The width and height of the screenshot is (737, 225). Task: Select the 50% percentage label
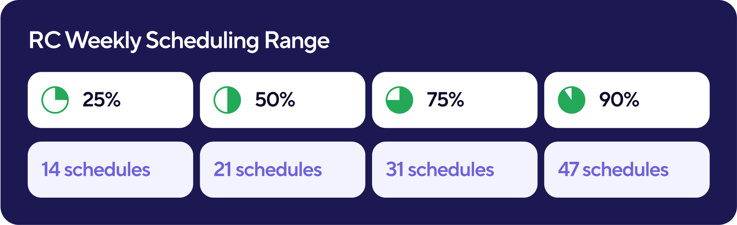pyautogui.click(x=275, y=100)
